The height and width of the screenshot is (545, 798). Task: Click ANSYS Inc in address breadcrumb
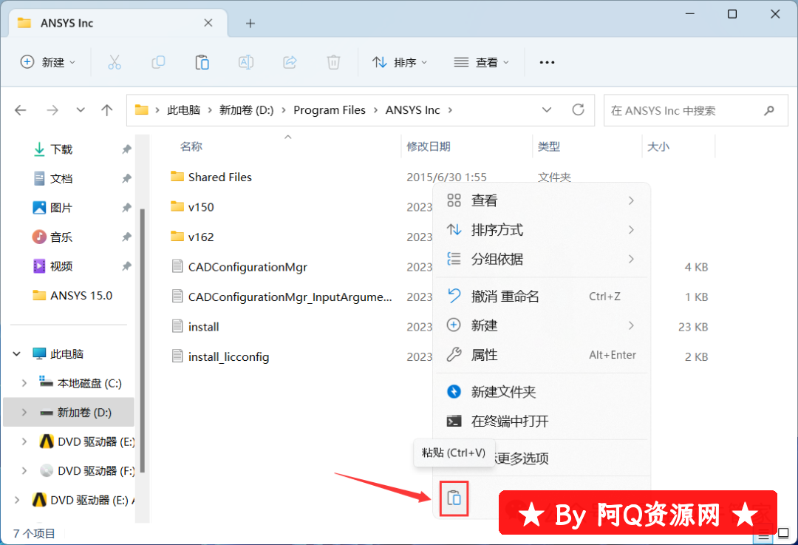coord(413,110)
